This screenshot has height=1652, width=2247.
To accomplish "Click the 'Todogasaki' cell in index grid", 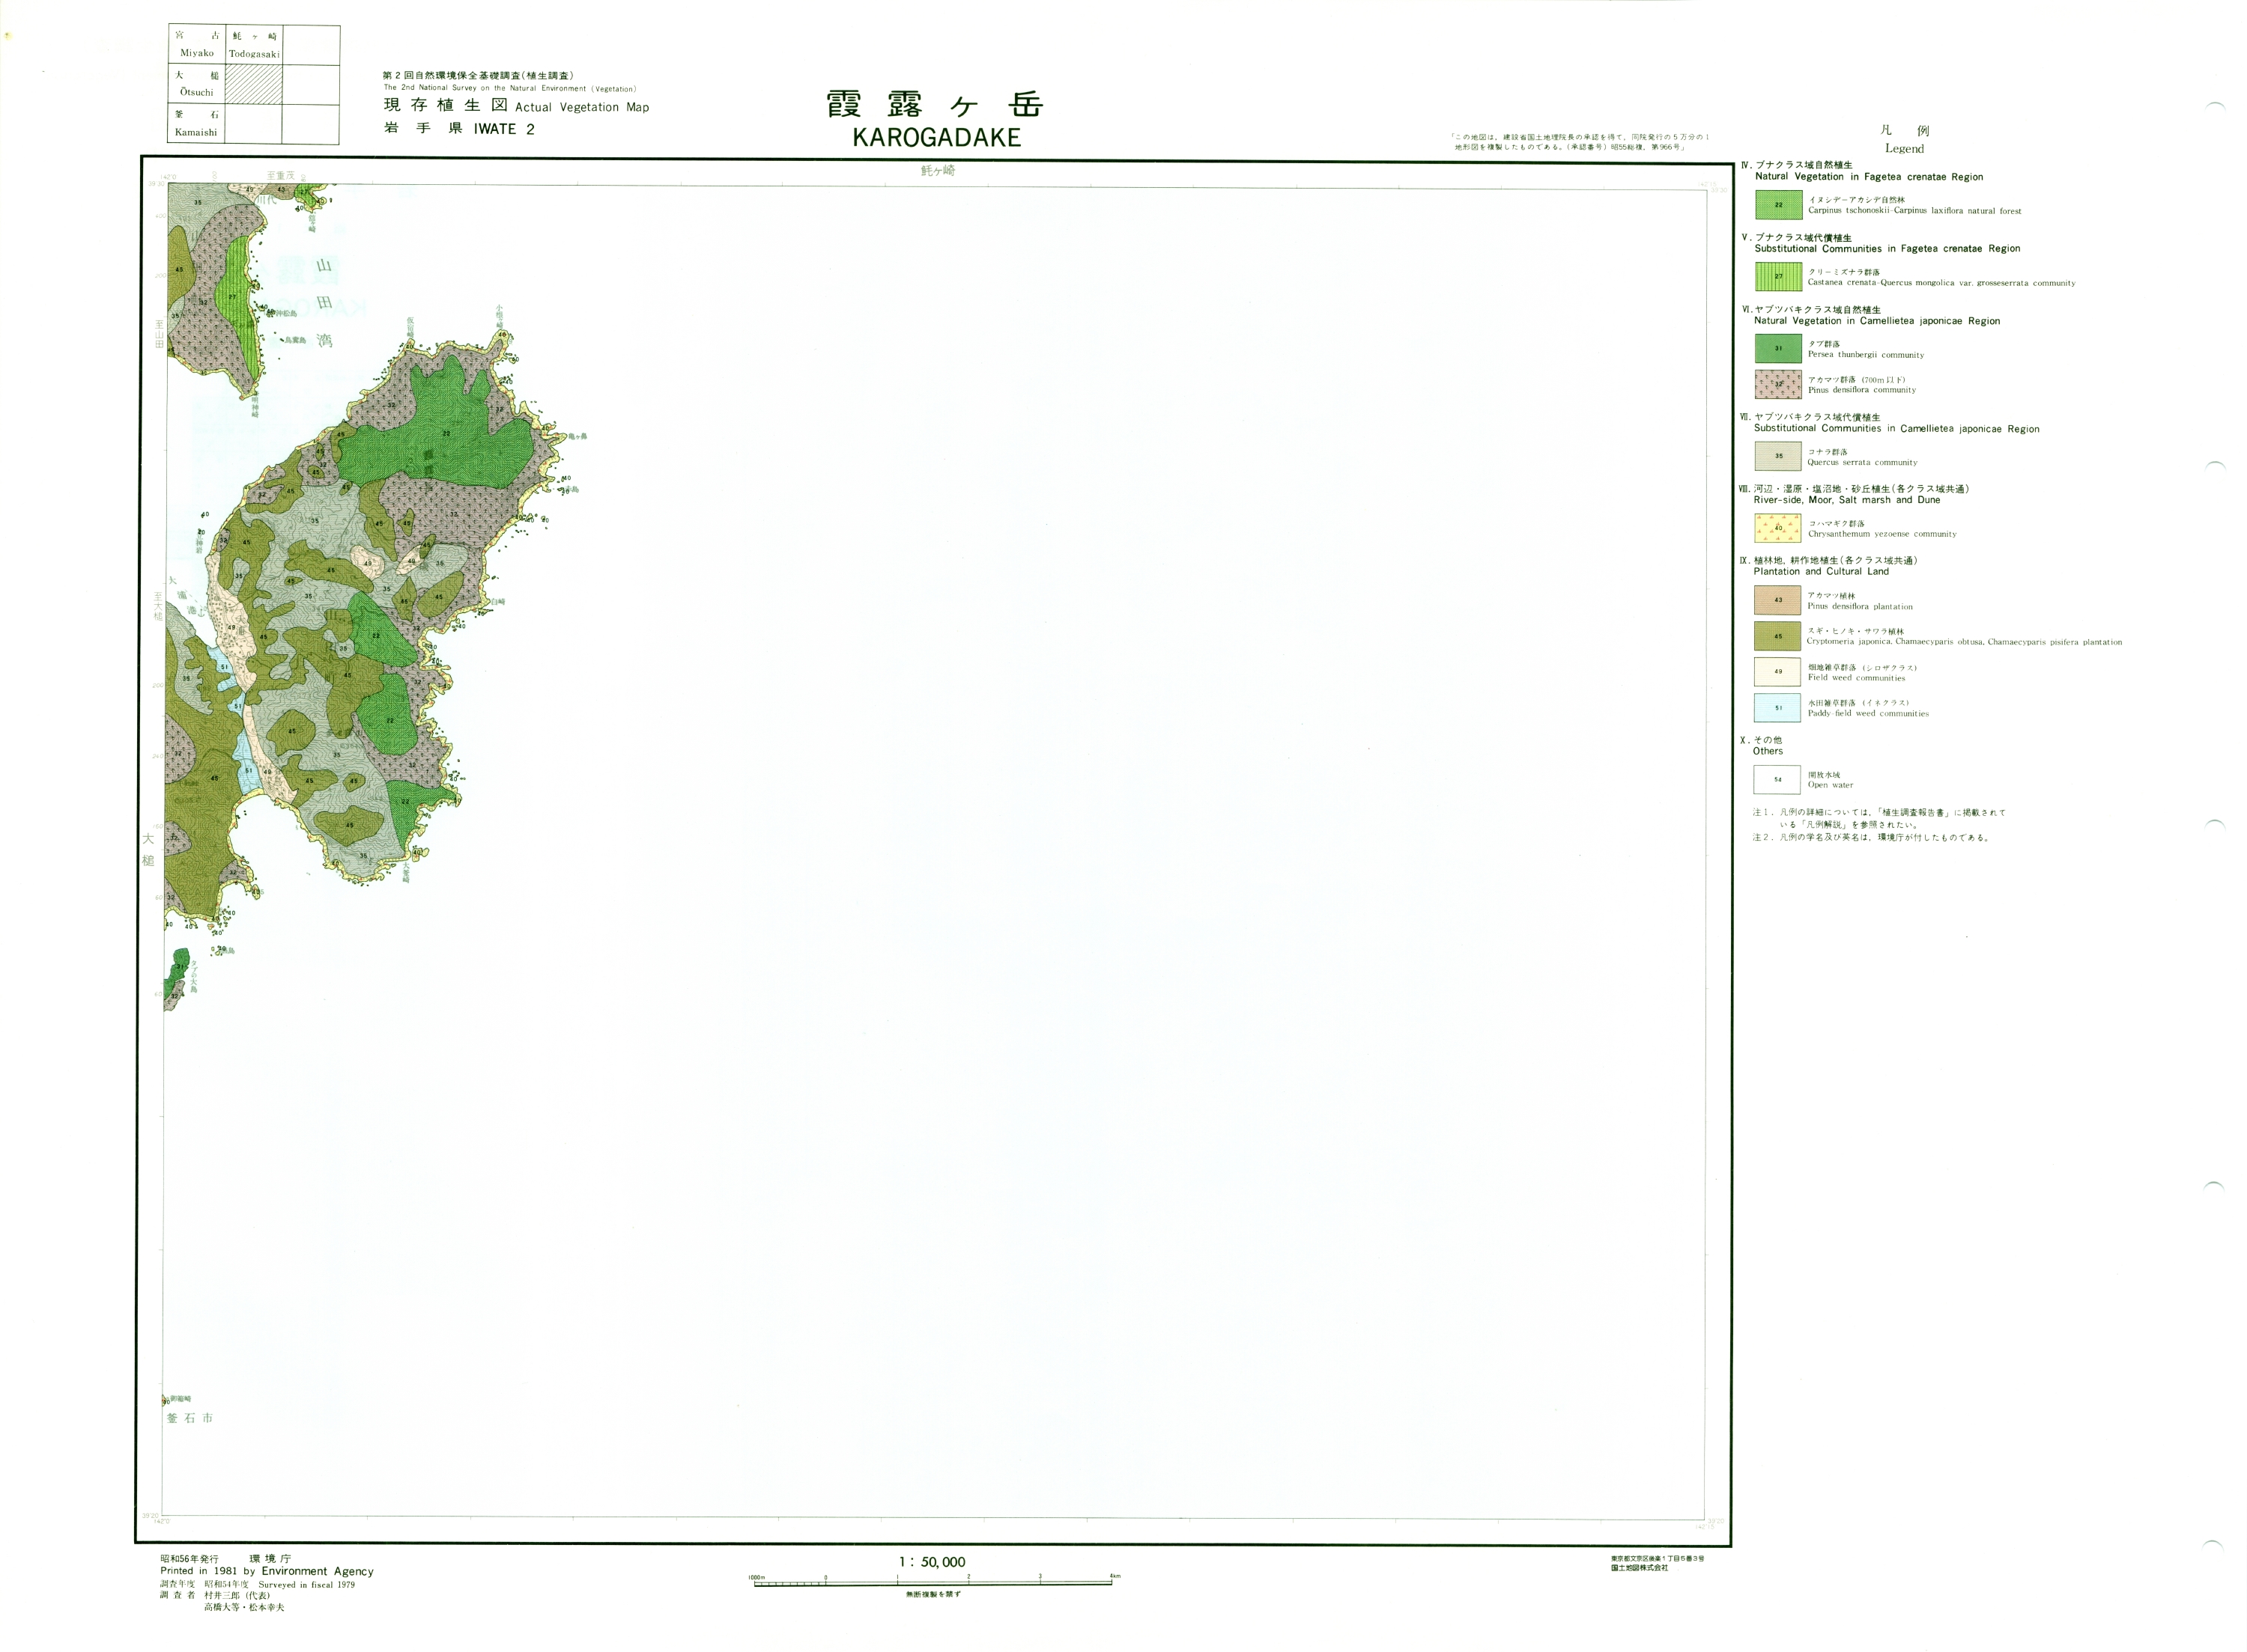I will (x=254, y=45).
